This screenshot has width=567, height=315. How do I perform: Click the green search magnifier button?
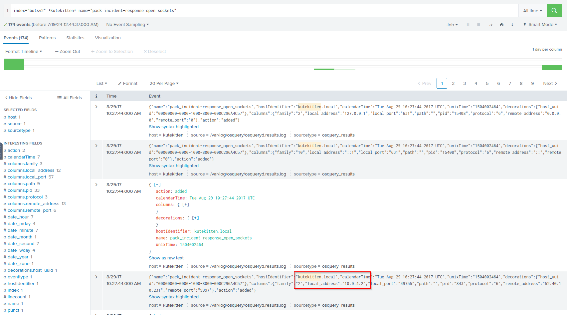pyautogui.click(x=554, y=11)
